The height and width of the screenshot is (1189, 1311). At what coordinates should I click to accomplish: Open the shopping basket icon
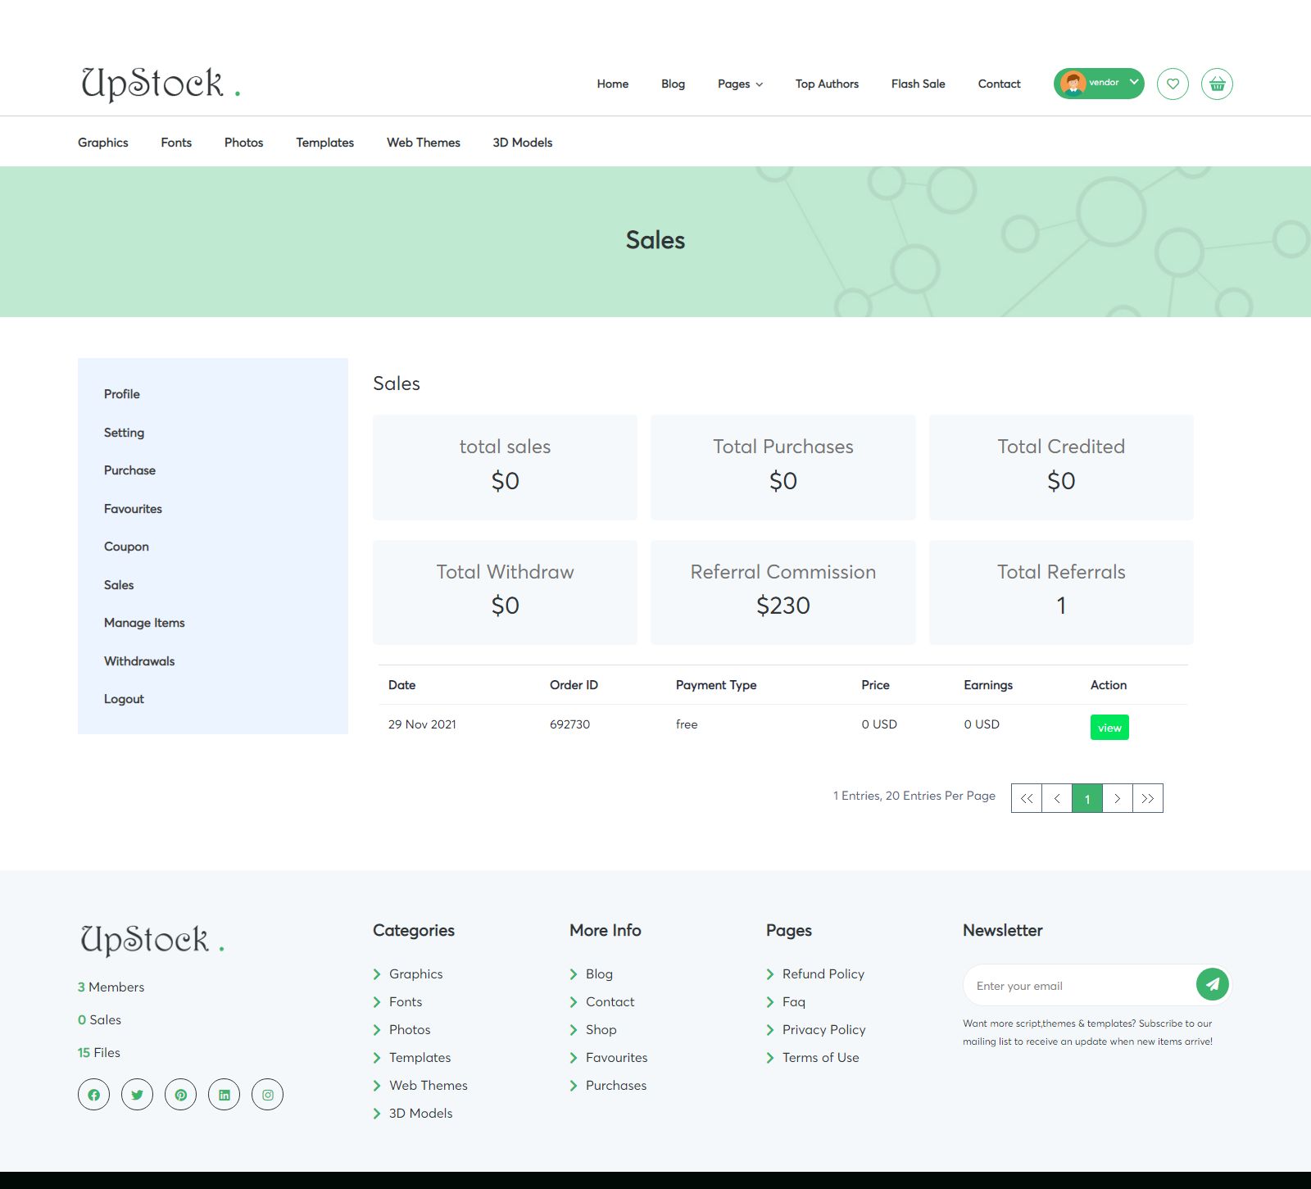(x=1217, y=84)
